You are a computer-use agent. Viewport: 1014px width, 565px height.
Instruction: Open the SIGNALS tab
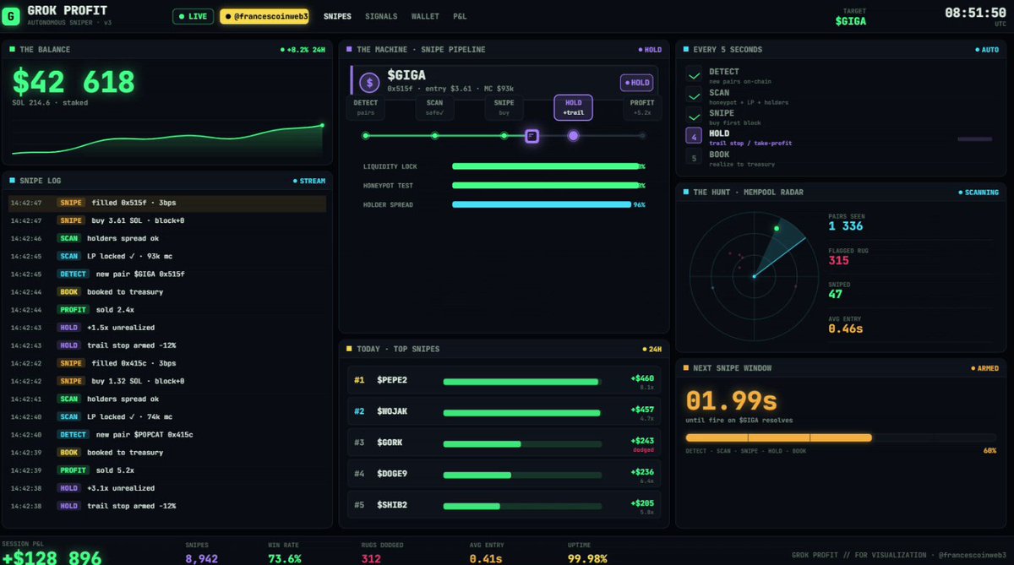click(x=381, y=16)
